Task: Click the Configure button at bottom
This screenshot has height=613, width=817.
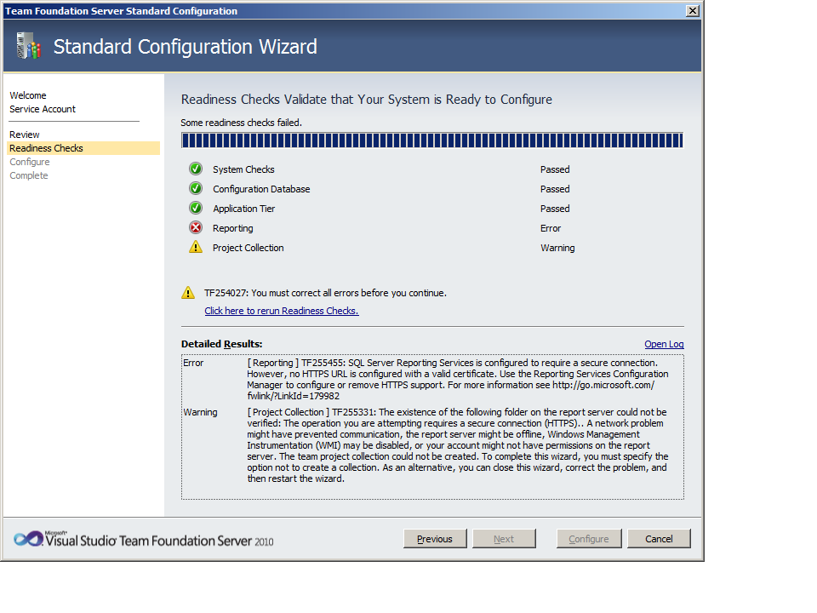Action: click(x=589, y=539)
